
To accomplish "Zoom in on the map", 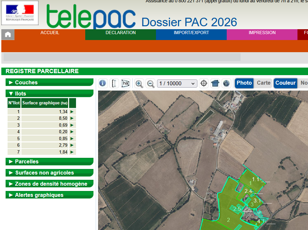I will [x=139, y=83].
